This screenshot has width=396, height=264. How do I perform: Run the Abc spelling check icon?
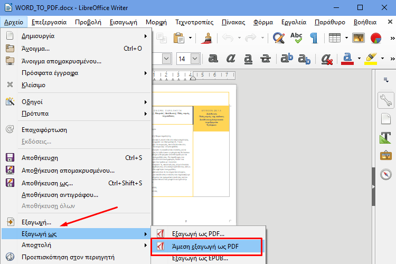[x=296, y=38]
